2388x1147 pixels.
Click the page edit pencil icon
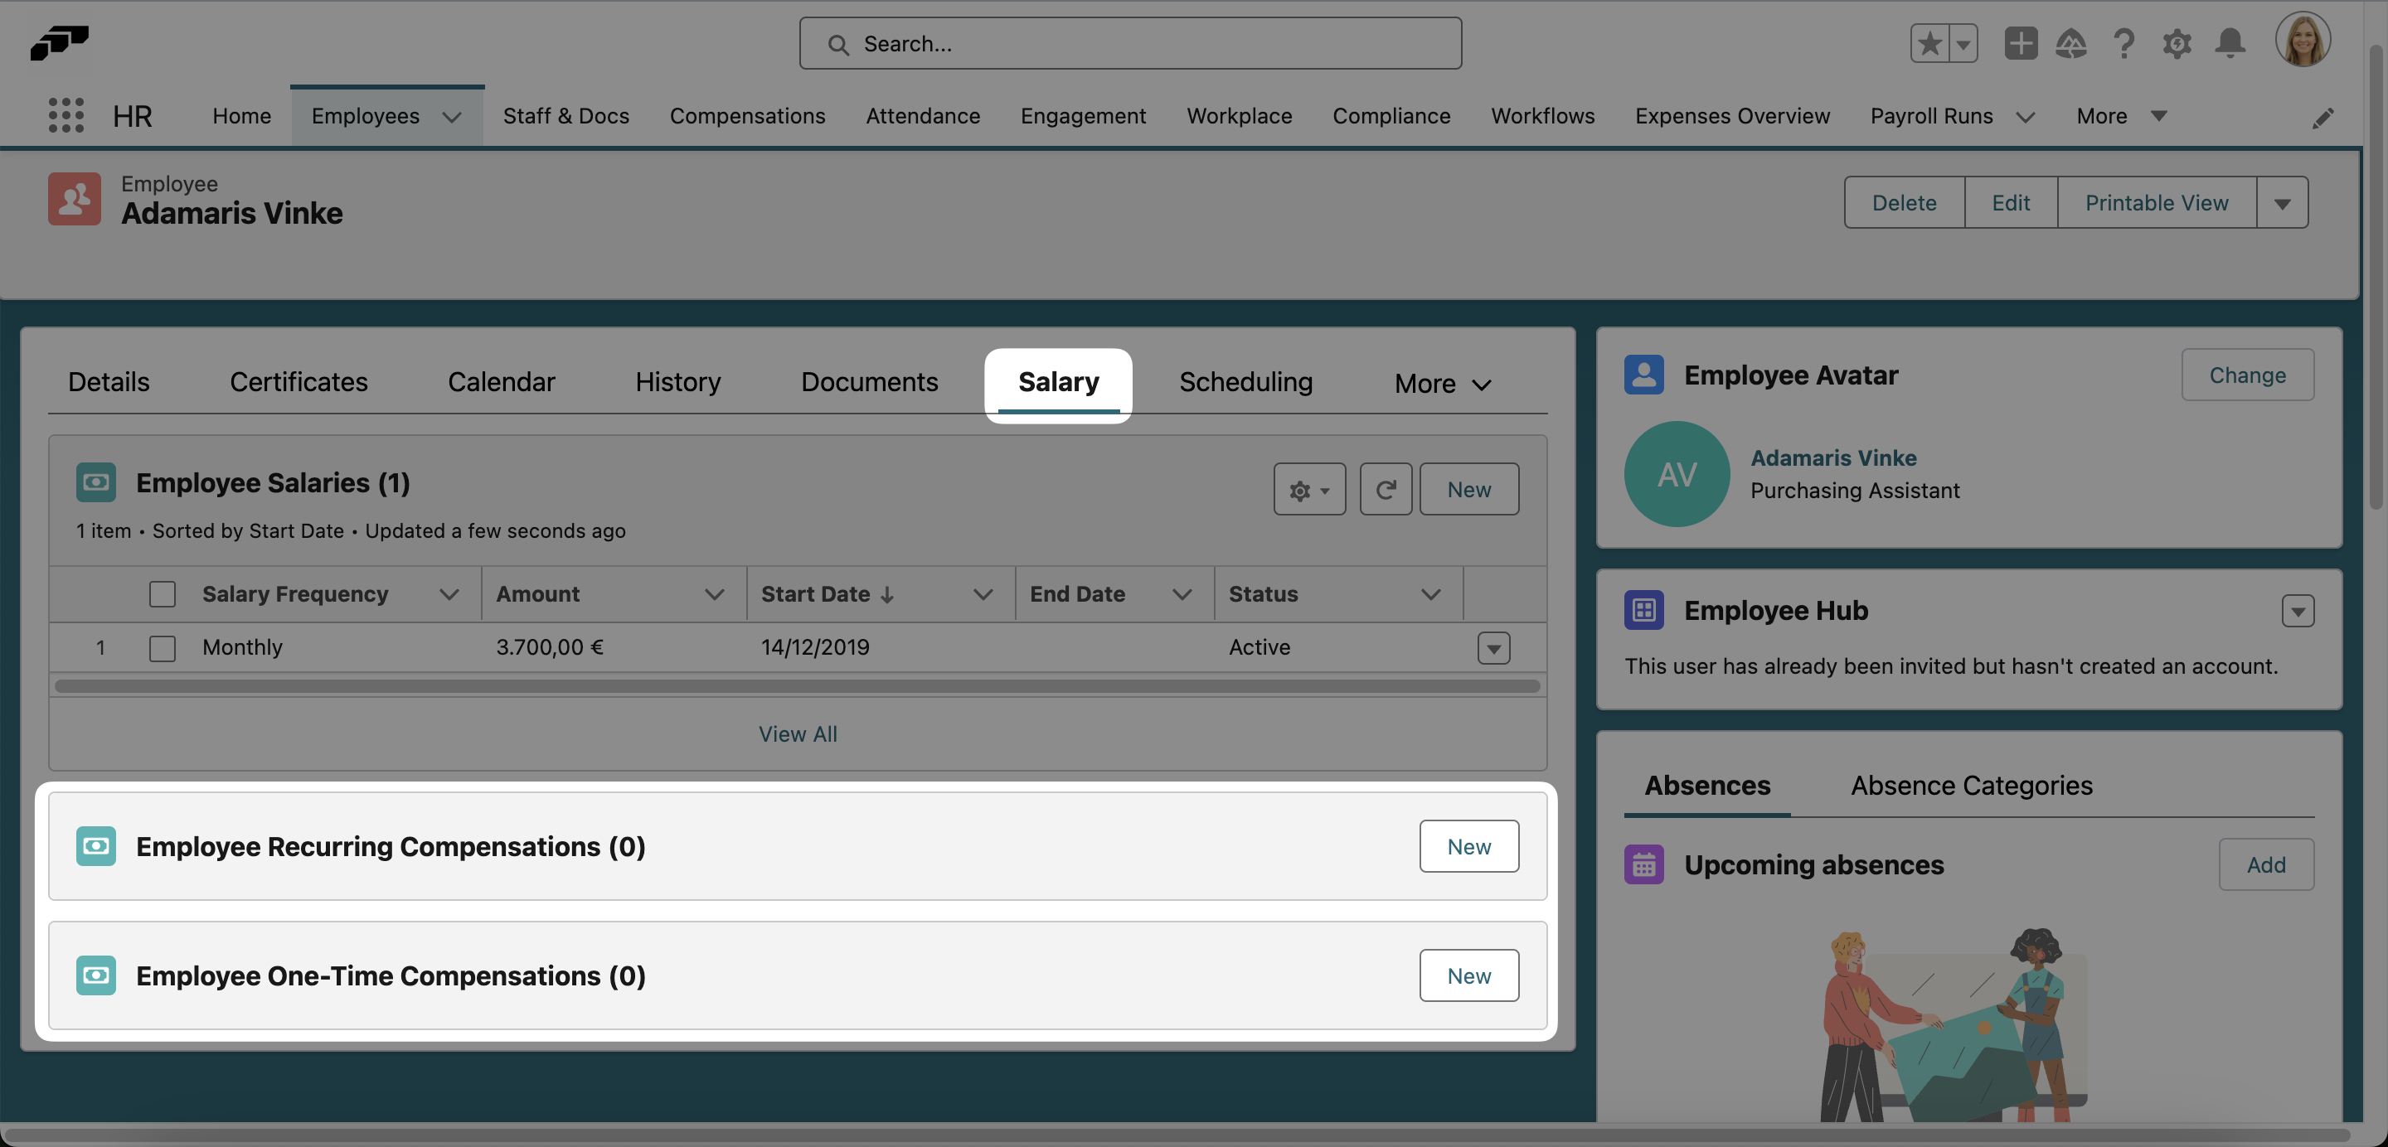[2325, 117]
